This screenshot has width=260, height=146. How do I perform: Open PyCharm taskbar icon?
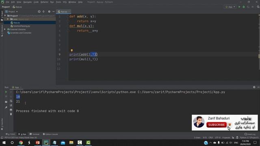(x=46, y=142)
